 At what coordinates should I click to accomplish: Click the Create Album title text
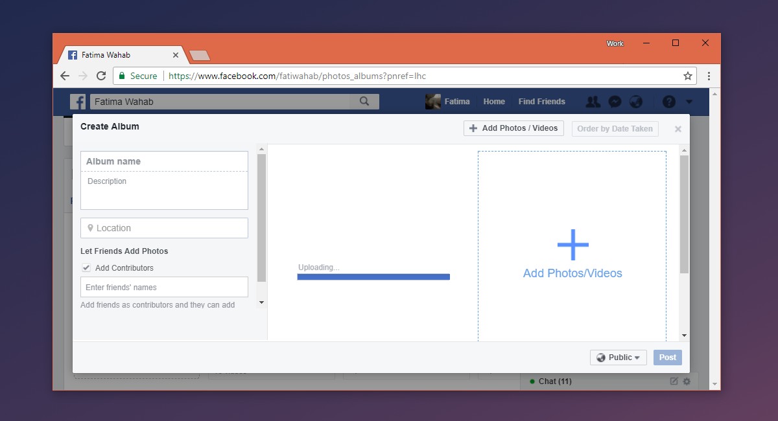tap(110, 126)
